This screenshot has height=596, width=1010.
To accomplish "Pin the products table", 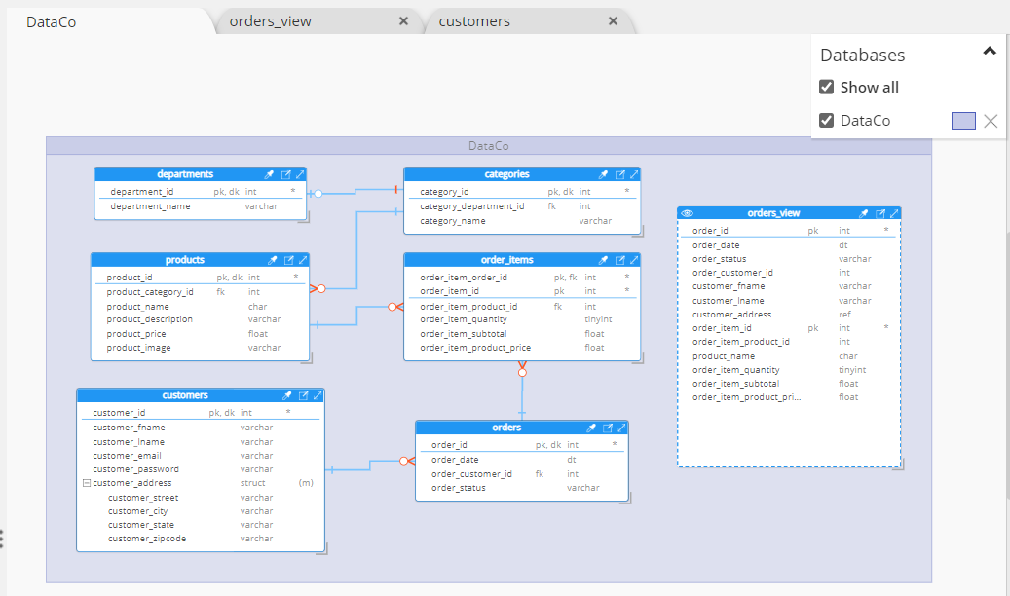I will pyautogui.click(x=273, y=259).
